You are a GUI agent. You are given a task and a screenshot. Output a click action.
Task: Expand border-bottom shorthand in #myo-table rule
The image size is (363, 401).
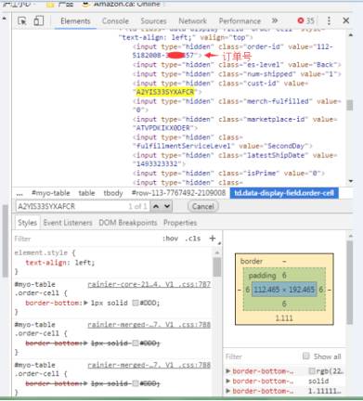(x=85, y=303)
